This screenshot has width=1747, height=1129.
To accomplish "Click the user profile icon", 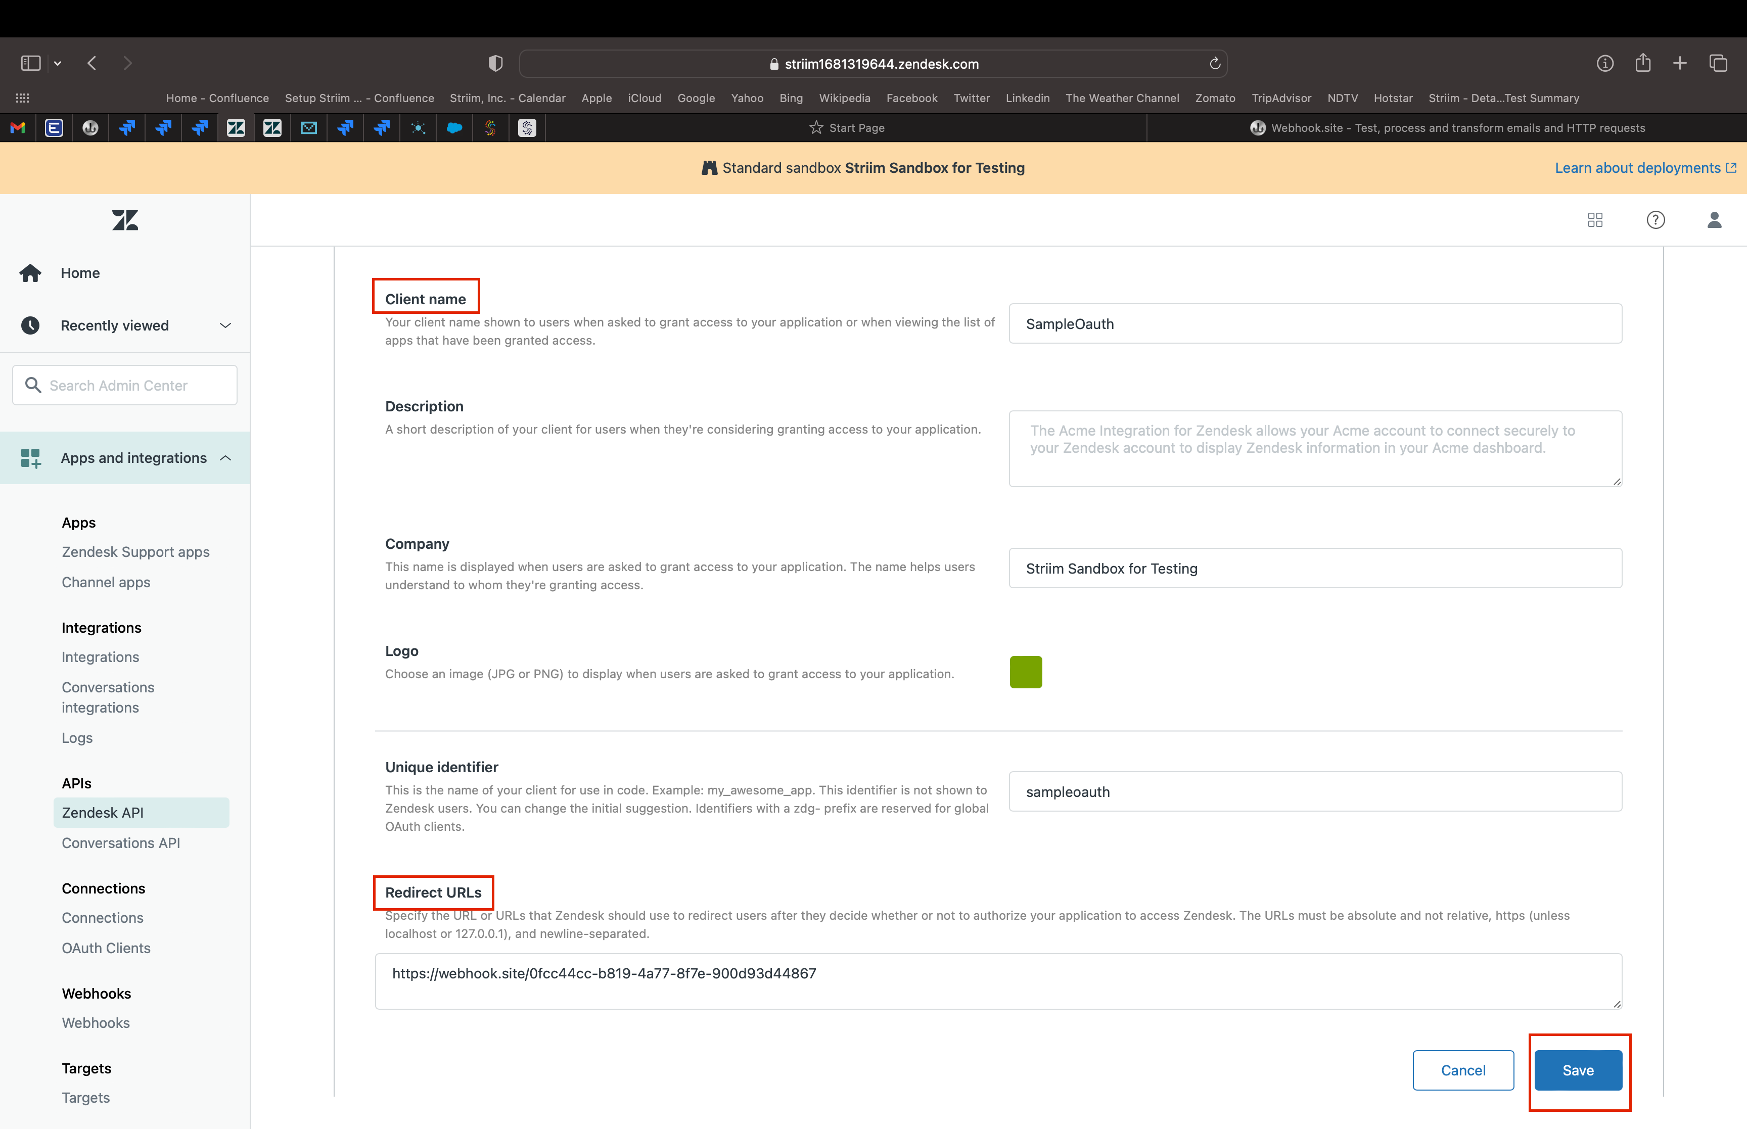I will pos(1715,219).
